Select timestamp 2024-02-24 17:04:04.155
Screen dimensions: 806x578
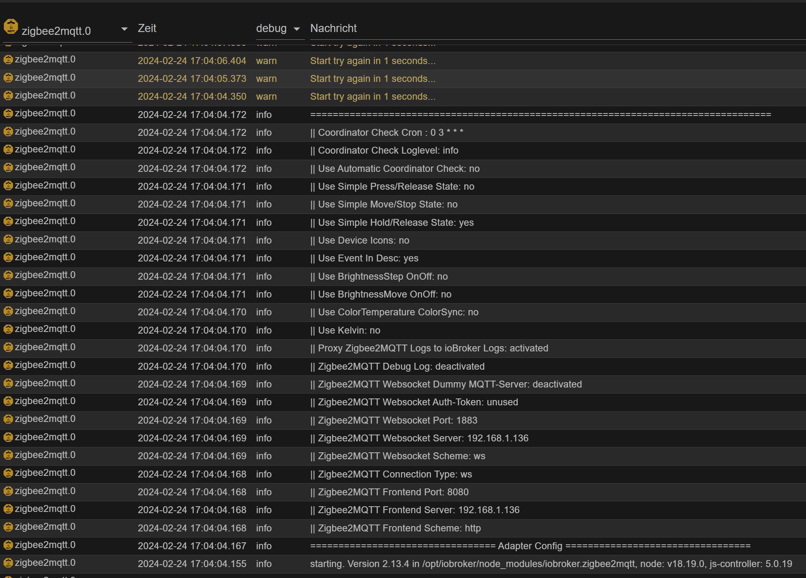pos(192,564)
